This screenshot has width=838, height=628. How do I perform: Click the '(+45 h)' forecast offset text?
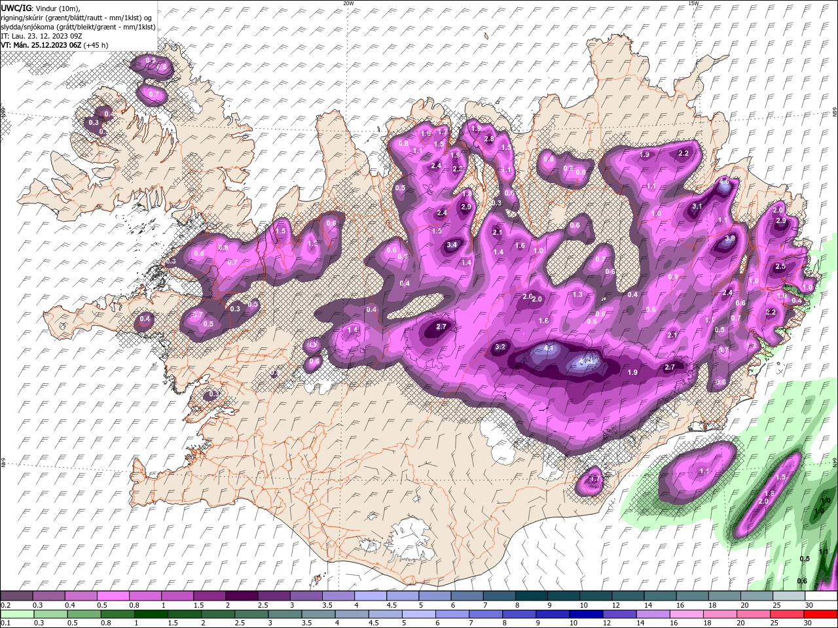(96, 45)
